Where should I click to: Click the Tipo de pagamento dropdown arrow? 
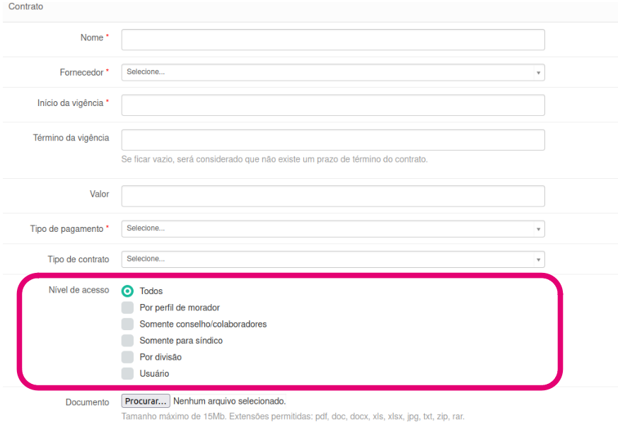[x=538, y=229]
